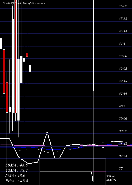Click the 37.74 price axis label

click(123, 156)
